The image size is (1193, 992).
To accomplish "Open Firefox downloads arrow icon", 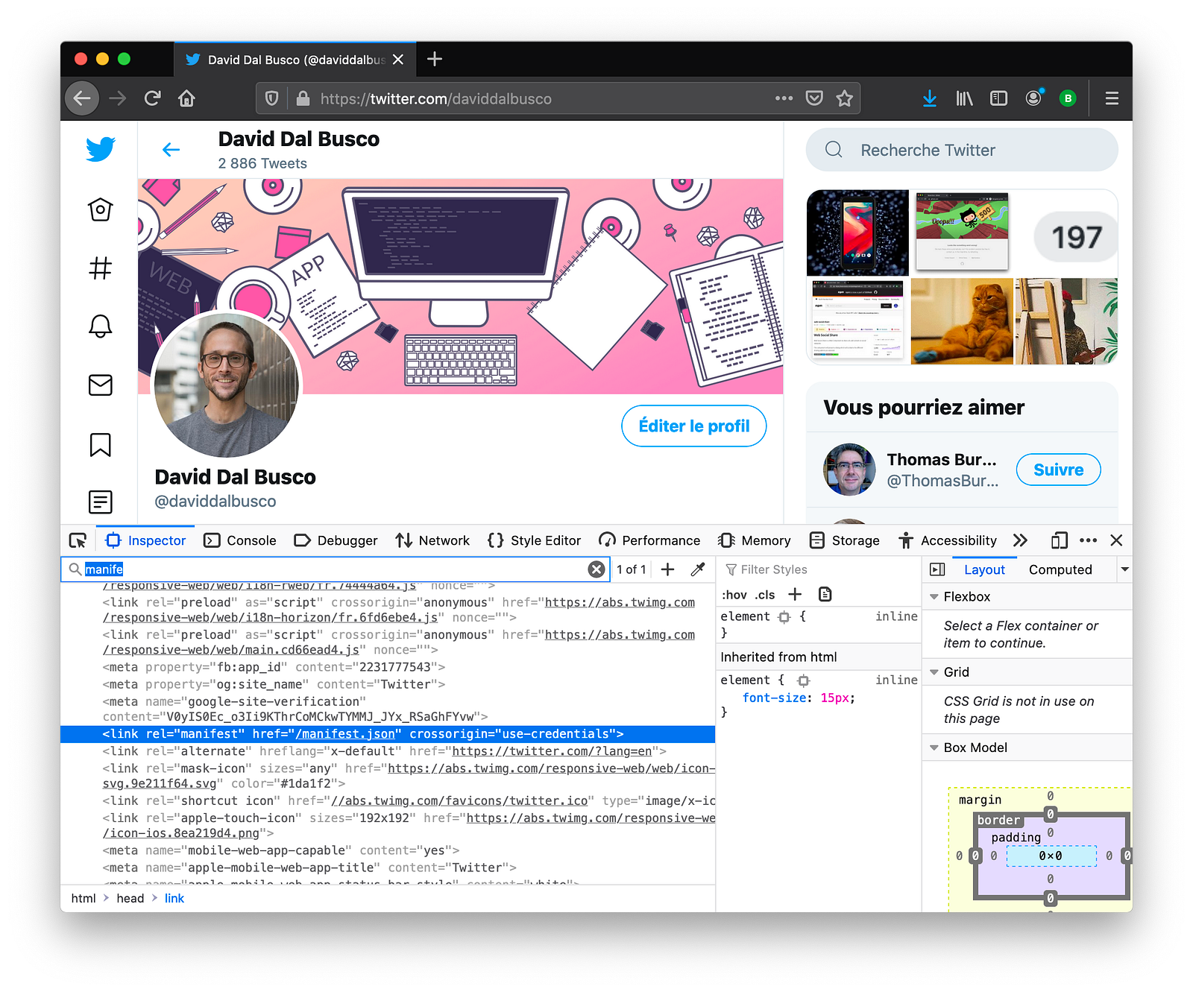I will [x=929, y=98].
